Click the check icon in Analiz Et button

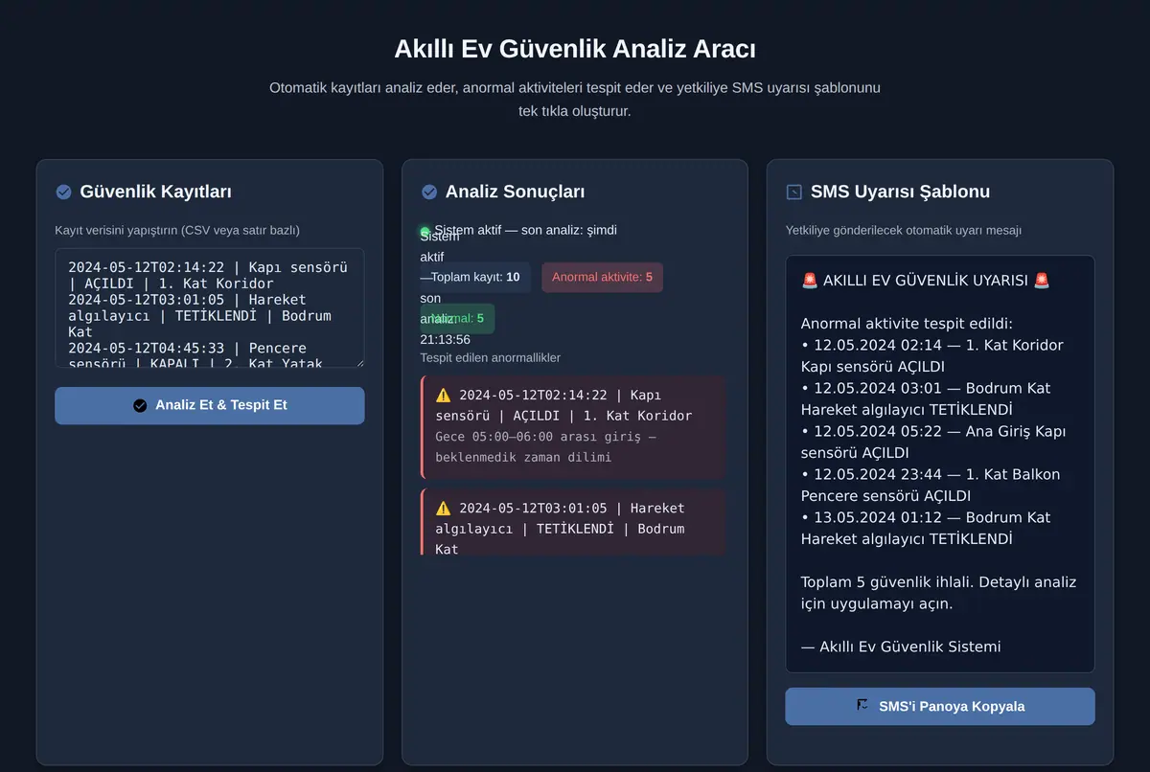140,405
